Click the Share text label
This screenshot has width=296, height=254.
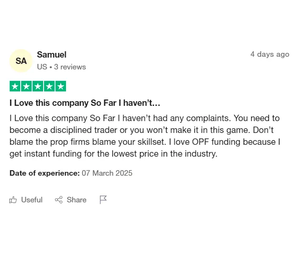77,200
